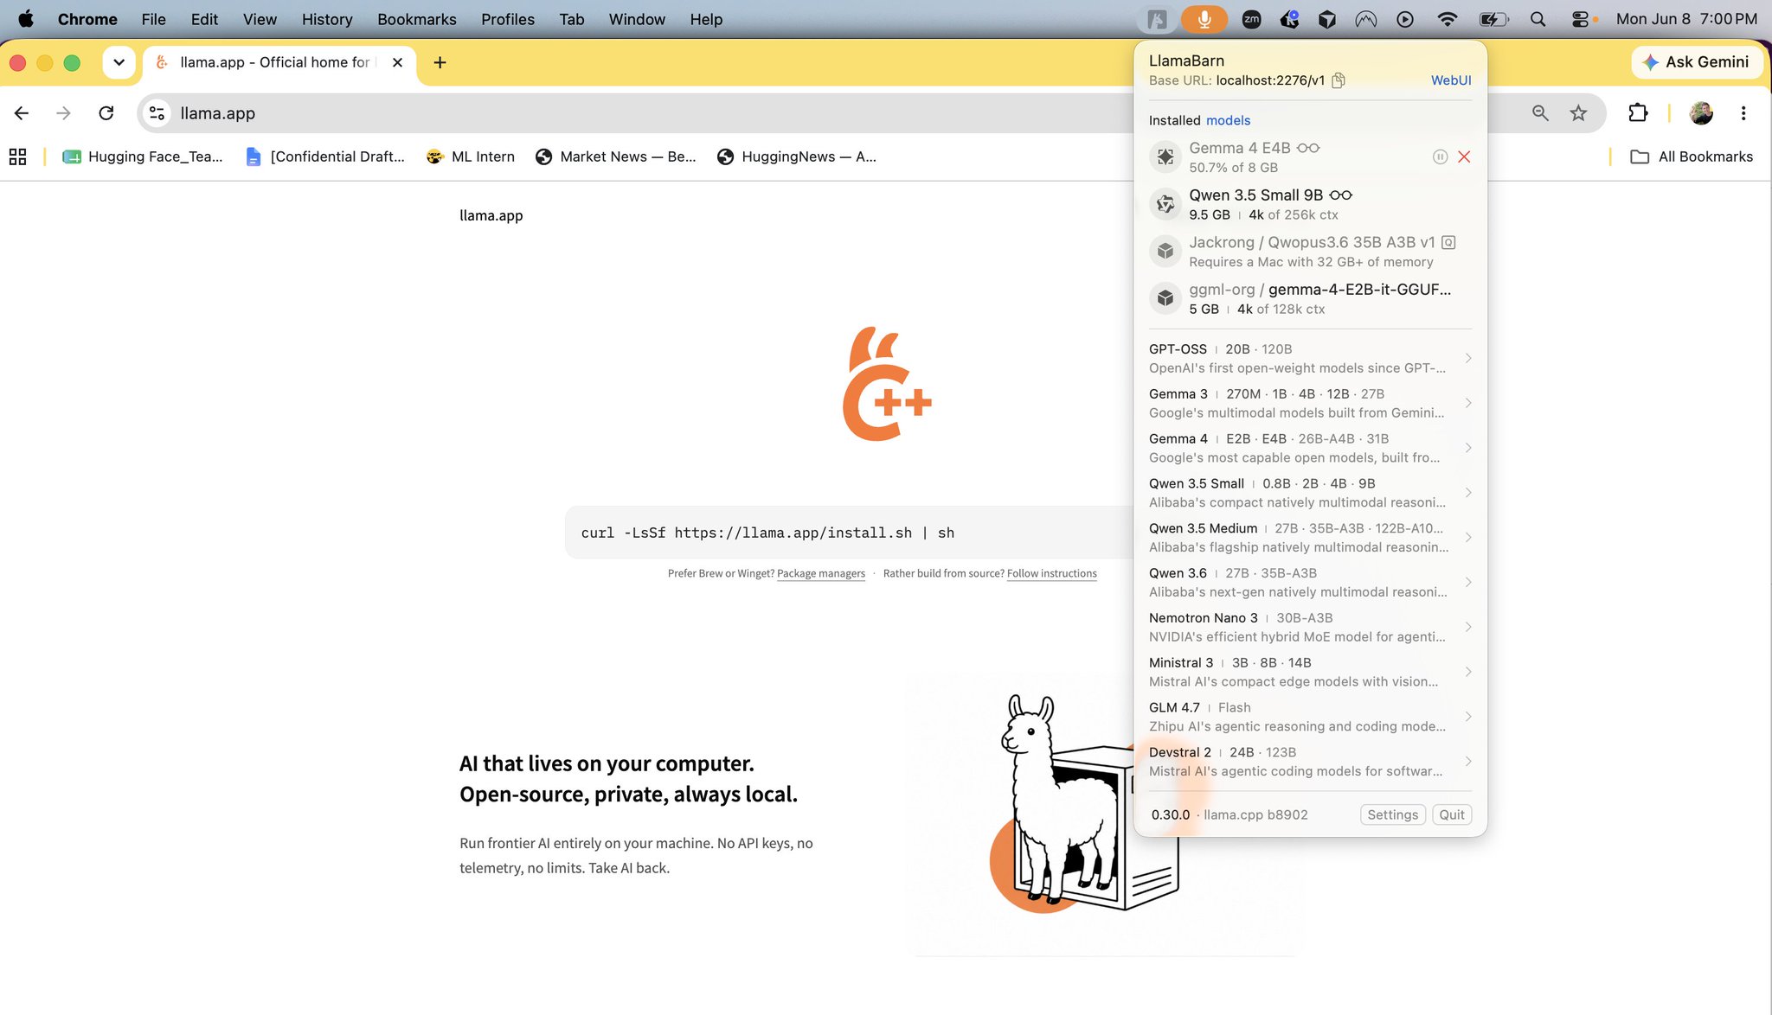Expand the tab search dropdown

pos(119,62)
